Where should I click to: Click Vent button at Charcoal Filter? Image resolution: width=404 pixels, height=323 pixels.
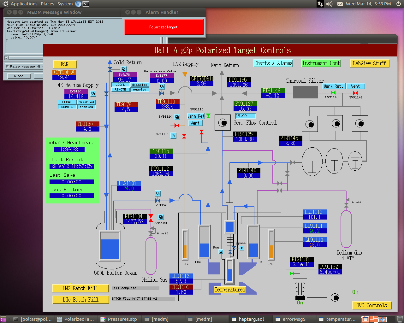point(355,86)
